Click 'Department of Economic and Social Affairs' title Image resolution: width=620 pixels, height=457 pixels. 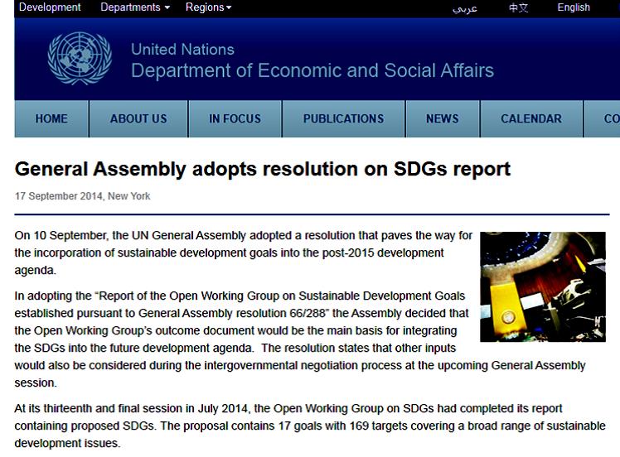[312, 70]
